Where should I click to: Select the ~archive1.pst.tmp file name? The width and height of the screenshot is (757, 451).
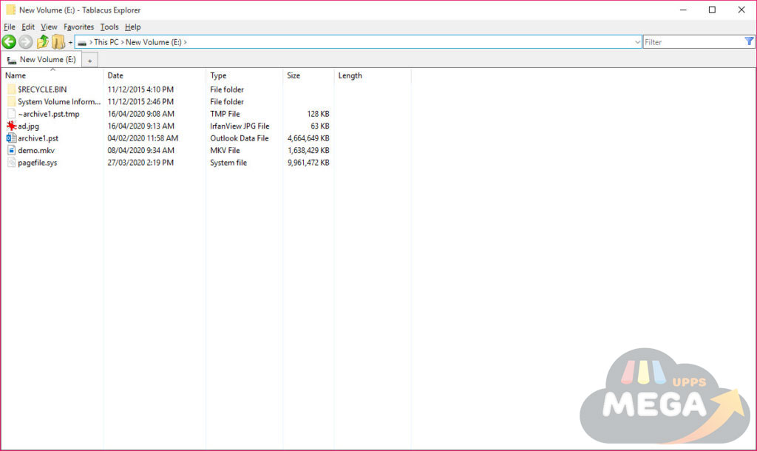click(49, 114)
